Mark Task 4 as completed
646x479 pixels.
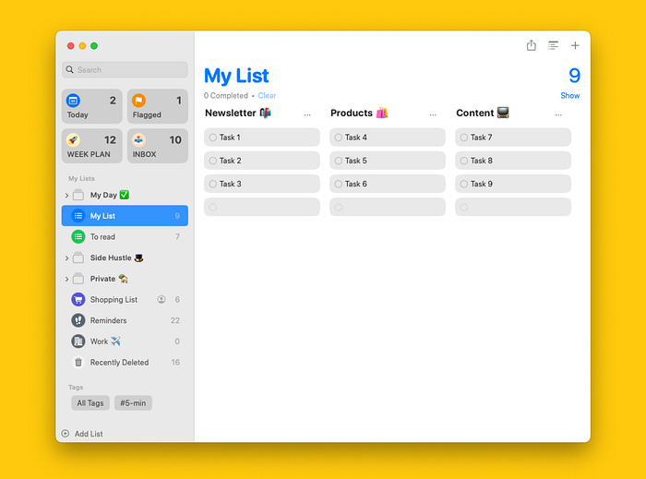click(339, 138)
